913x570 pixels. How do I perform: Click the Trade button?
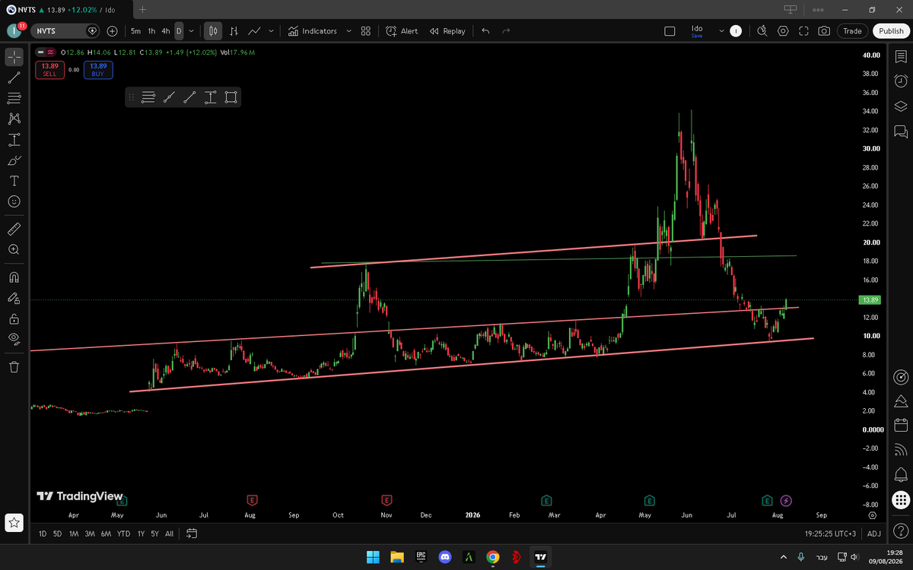[852, 31]
